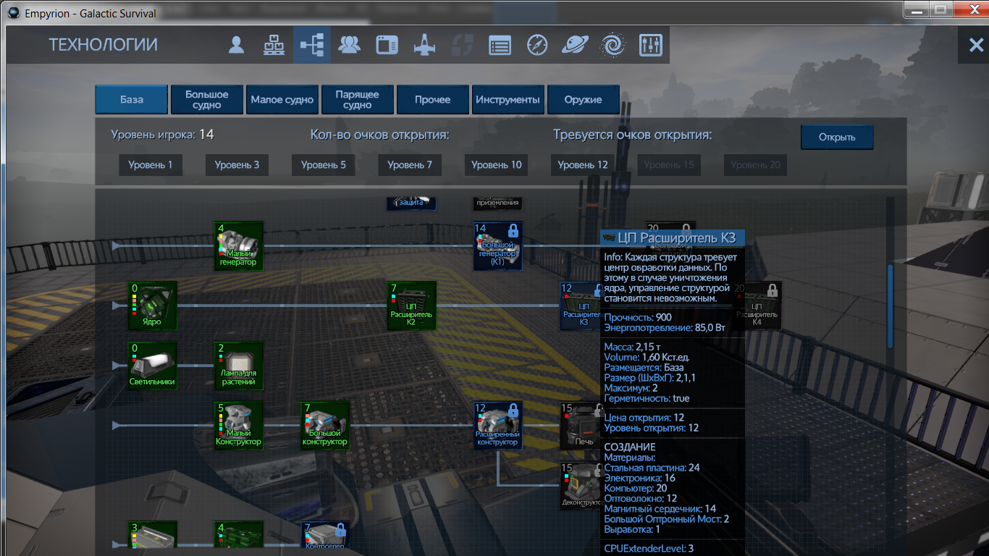This screenshot has height=556, width=989.
Task: Click the Требуется очков открытия label
Action: pos(633,135)
